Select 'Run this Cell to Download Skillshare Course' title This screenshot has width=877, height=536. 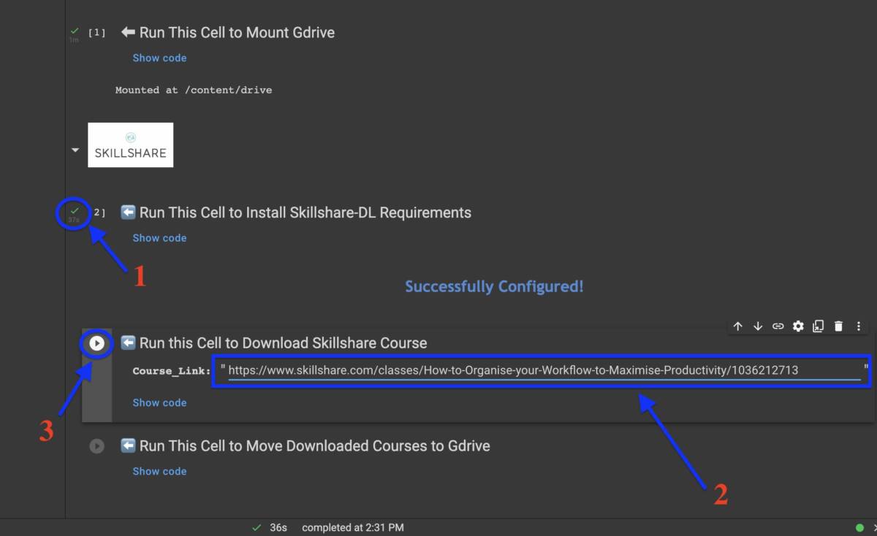[x=283, y=343]
